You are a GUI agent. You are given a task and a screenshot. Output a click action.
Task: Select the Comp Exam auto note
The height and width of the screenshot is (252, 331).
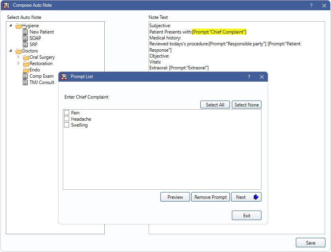[x=41, y=76]
